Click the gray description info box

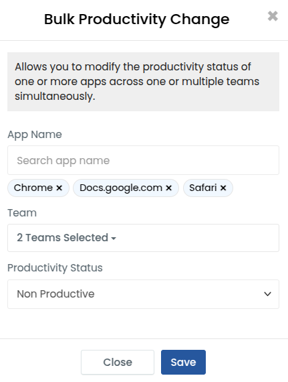[143, 82]
